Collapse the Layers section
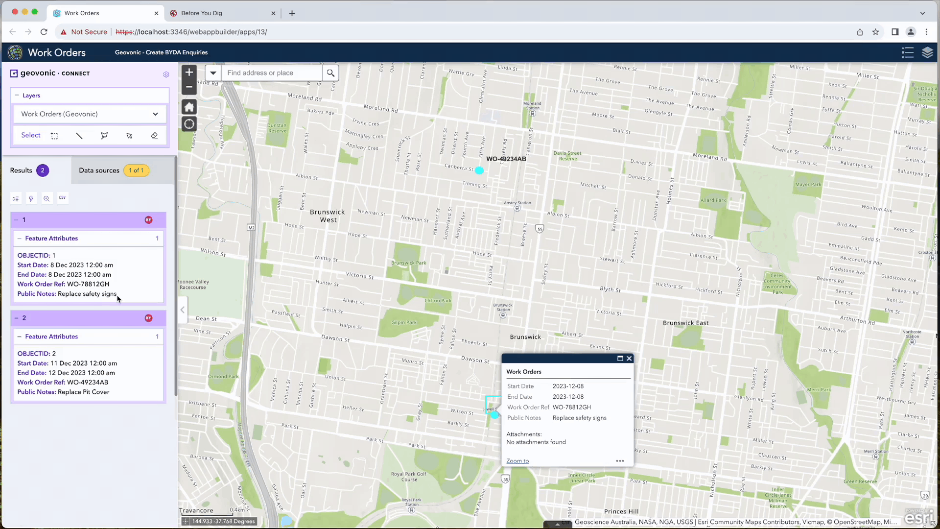940x529 pixels. click(x=16, y=95)
